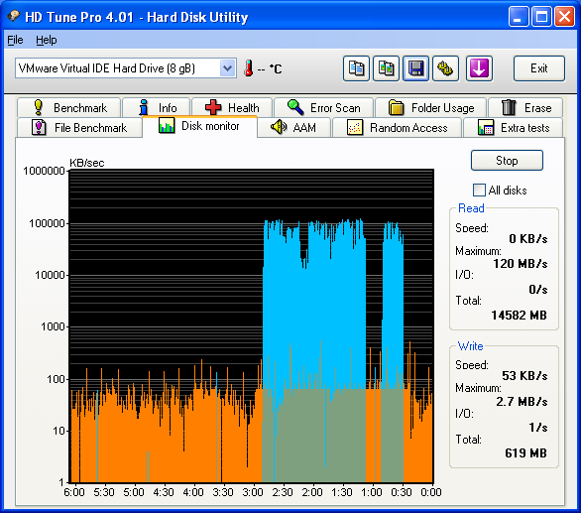Switch to the Health tab
This screenshot has width=581, height=513.
tap(232, 107)
